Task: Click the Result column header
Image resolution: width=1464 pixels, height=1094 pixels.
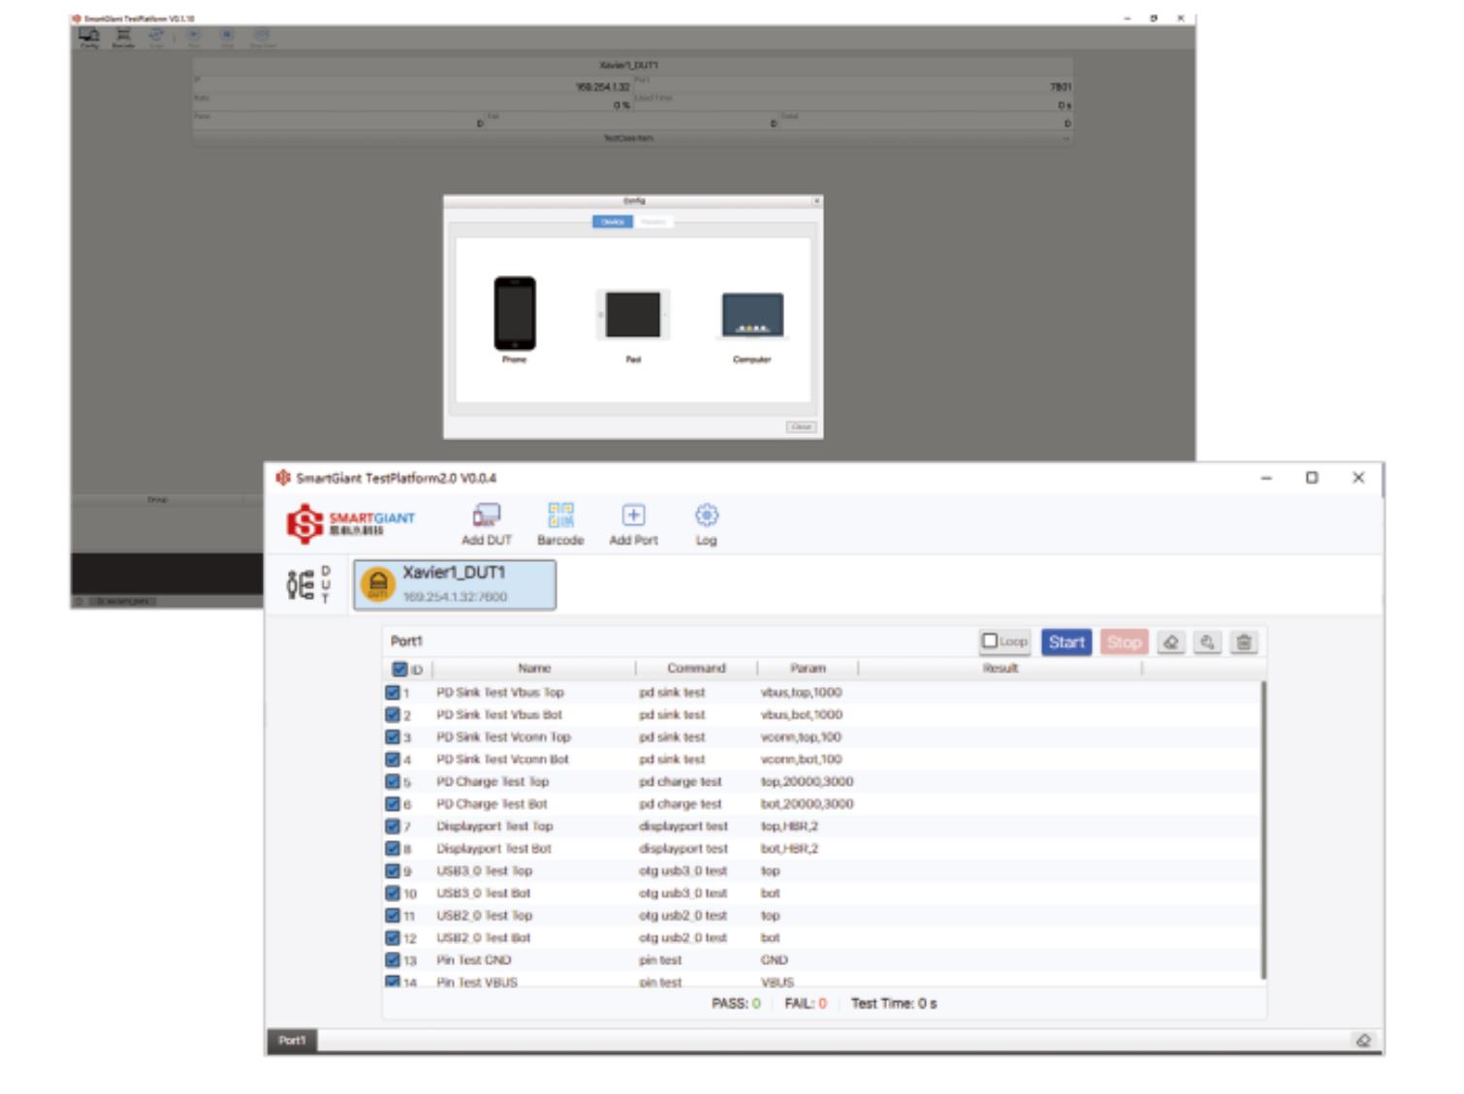Action: point(1001,669)
